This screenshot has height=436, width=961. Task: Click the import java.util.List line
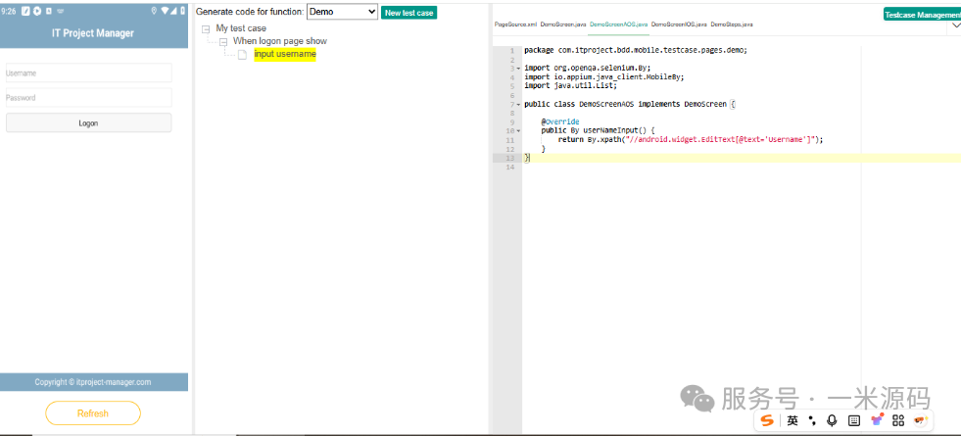point(570,86)
